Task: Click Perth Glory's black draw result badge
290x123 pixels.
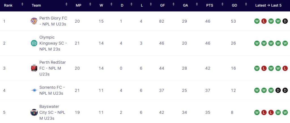Action: 285,21
